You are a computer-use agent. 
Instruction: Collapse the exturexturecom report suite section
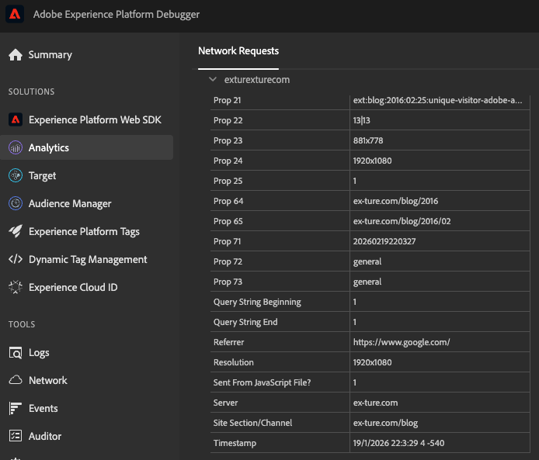click(212, 80)
